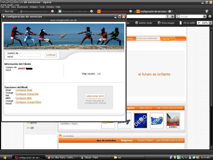The image size is (213, 160).
Task: Expand the arrow next to buscar
Action: (x=173, y=39)
